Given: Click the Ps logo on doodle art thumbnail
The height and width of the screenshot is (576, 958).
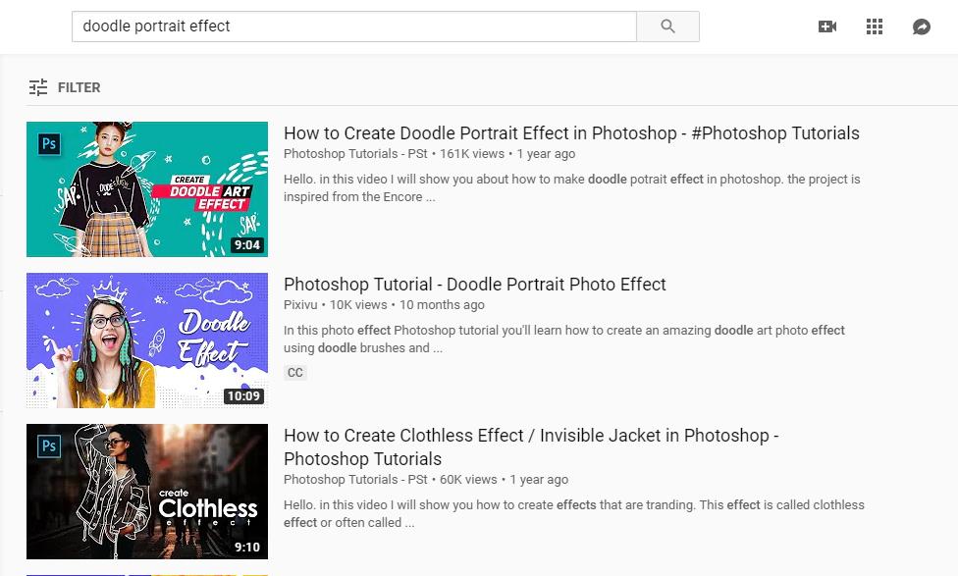Looking at the screenshot, I should coord(49,144).
